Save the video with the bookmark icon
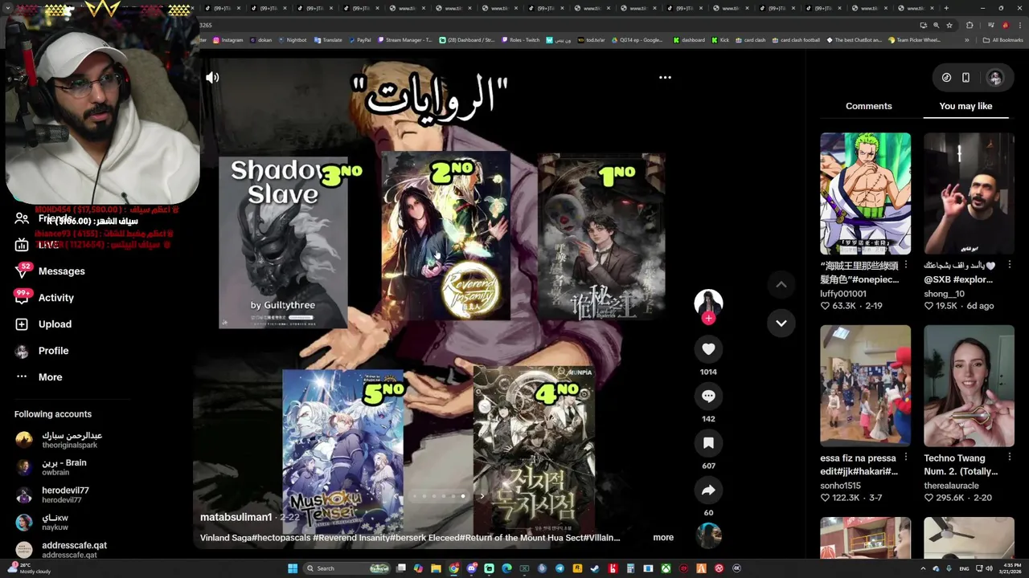 coord(708,443)
